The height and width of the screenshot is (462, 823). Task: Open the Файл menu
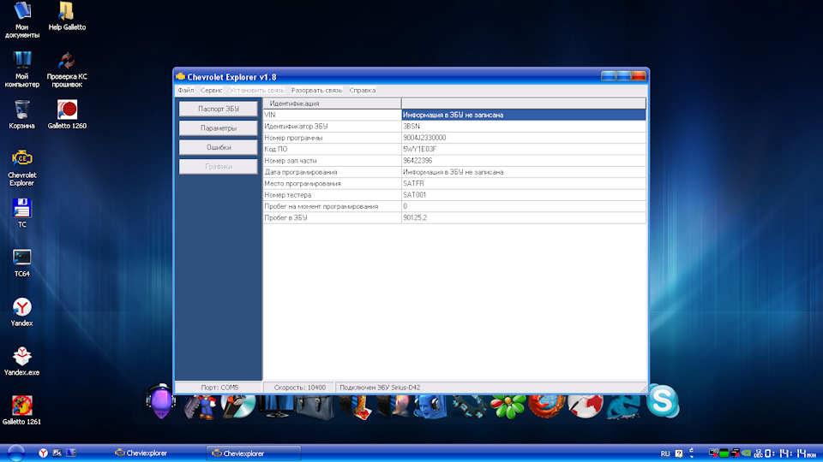(185, 90)
